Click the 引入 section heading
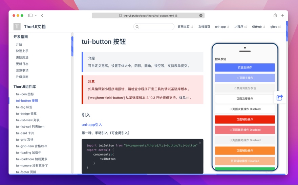The height and width of the screenshot is (185, 298). click(86, 115)
